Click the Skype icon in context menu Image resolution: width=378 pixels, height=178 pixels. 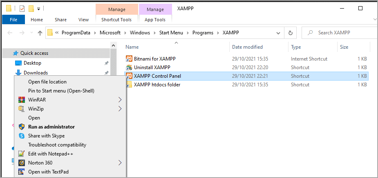pyautogui.click(x=22, y=136)
